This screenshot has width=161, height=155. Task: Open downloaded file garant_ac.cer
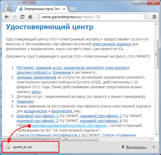pyautogui.click(x=29, y=147)
